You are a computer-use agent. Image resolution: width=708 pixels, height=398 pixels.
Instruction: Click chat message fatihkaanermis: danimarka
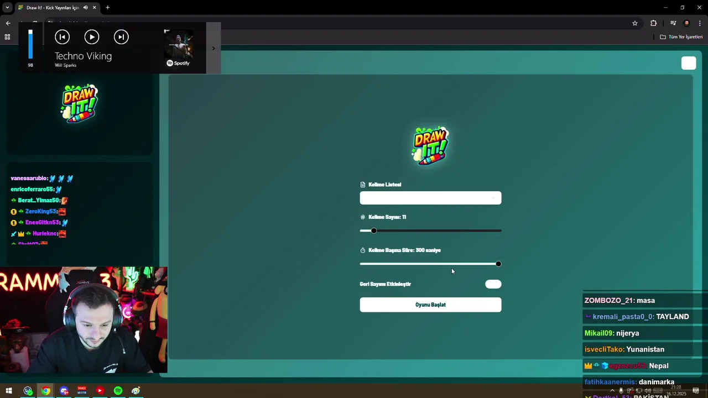[629, 382]
